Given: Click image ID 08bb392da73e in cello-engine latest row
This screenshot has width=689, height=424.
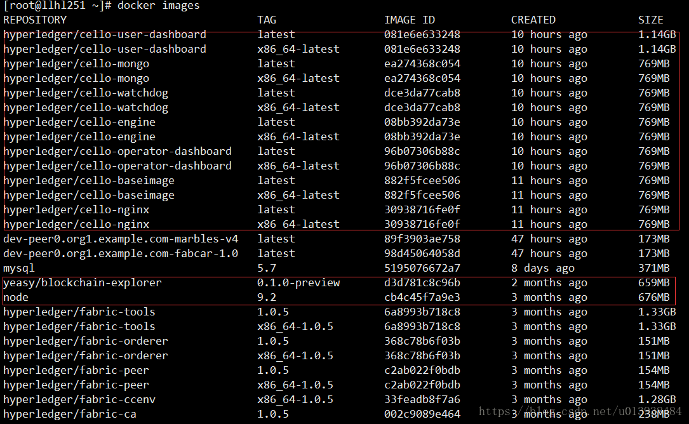Looking at the screenshot, I should 422,122.
